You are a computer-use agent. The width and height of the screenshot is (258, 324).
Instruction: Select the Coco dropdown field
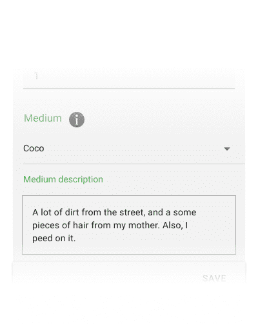pyautogui.click(x=134, y=149)
